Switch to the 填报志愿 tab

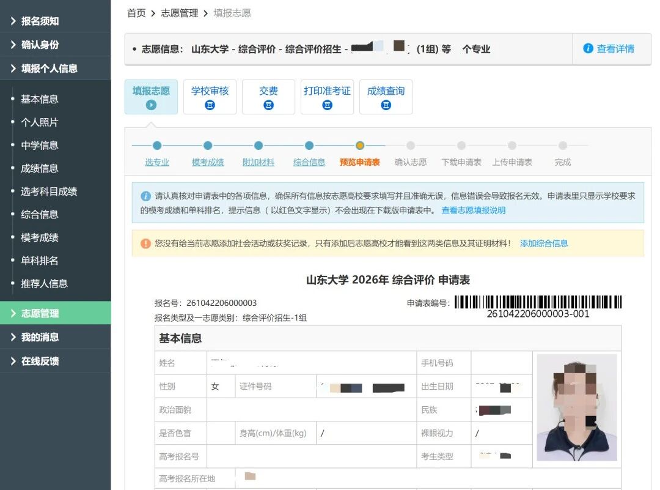[151, 97]
